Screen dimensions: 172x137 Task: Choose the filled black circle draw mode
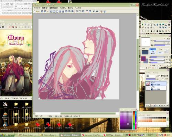point(157,31)
